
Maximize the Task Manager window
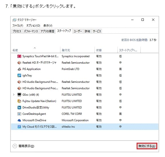[x=143, y=20]
